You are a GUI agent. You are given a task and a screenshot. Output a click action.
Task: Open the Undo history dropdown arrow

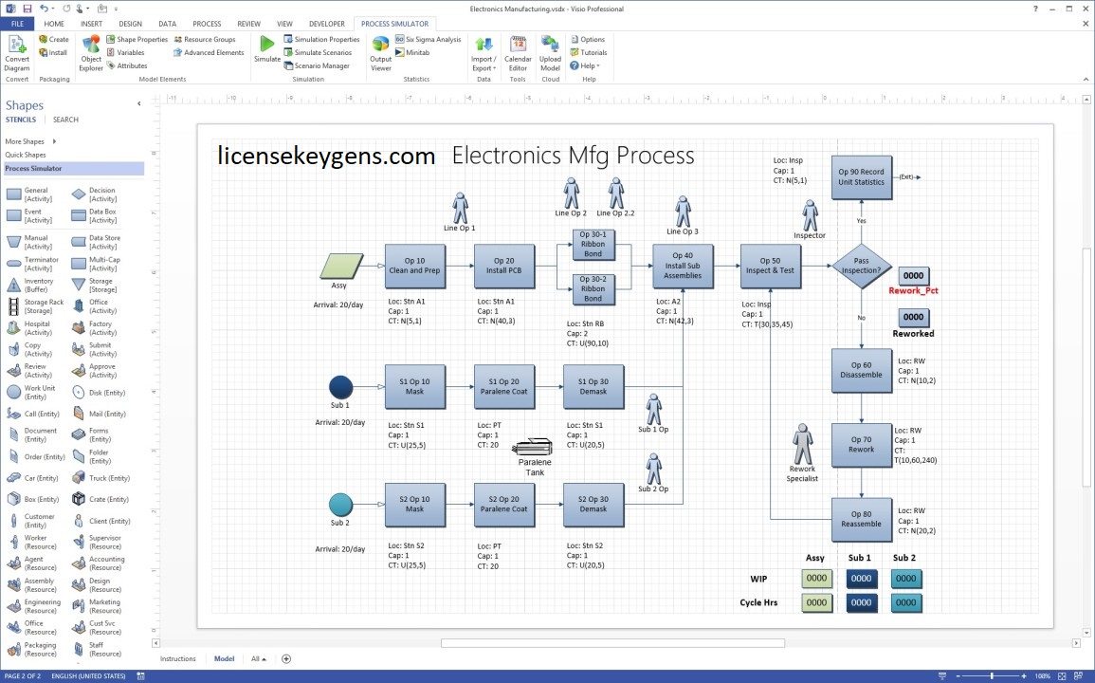(x=53, y=9)
